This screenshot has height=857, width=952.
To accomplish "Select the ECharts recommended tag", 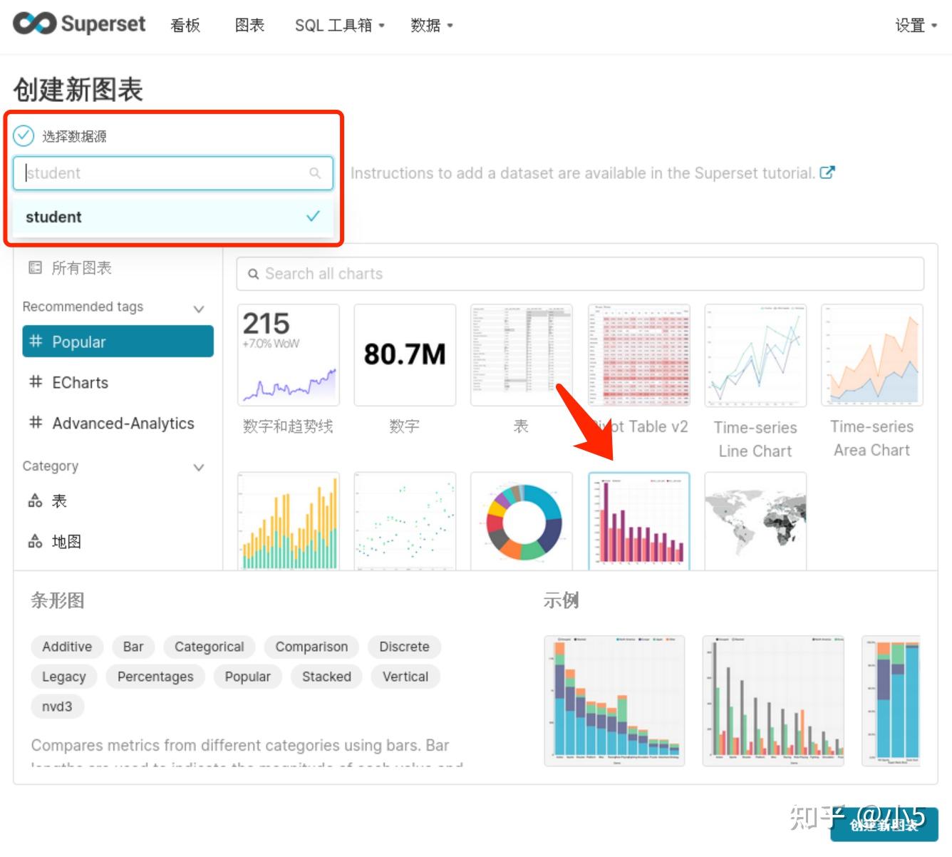I will tap(80, 383).
